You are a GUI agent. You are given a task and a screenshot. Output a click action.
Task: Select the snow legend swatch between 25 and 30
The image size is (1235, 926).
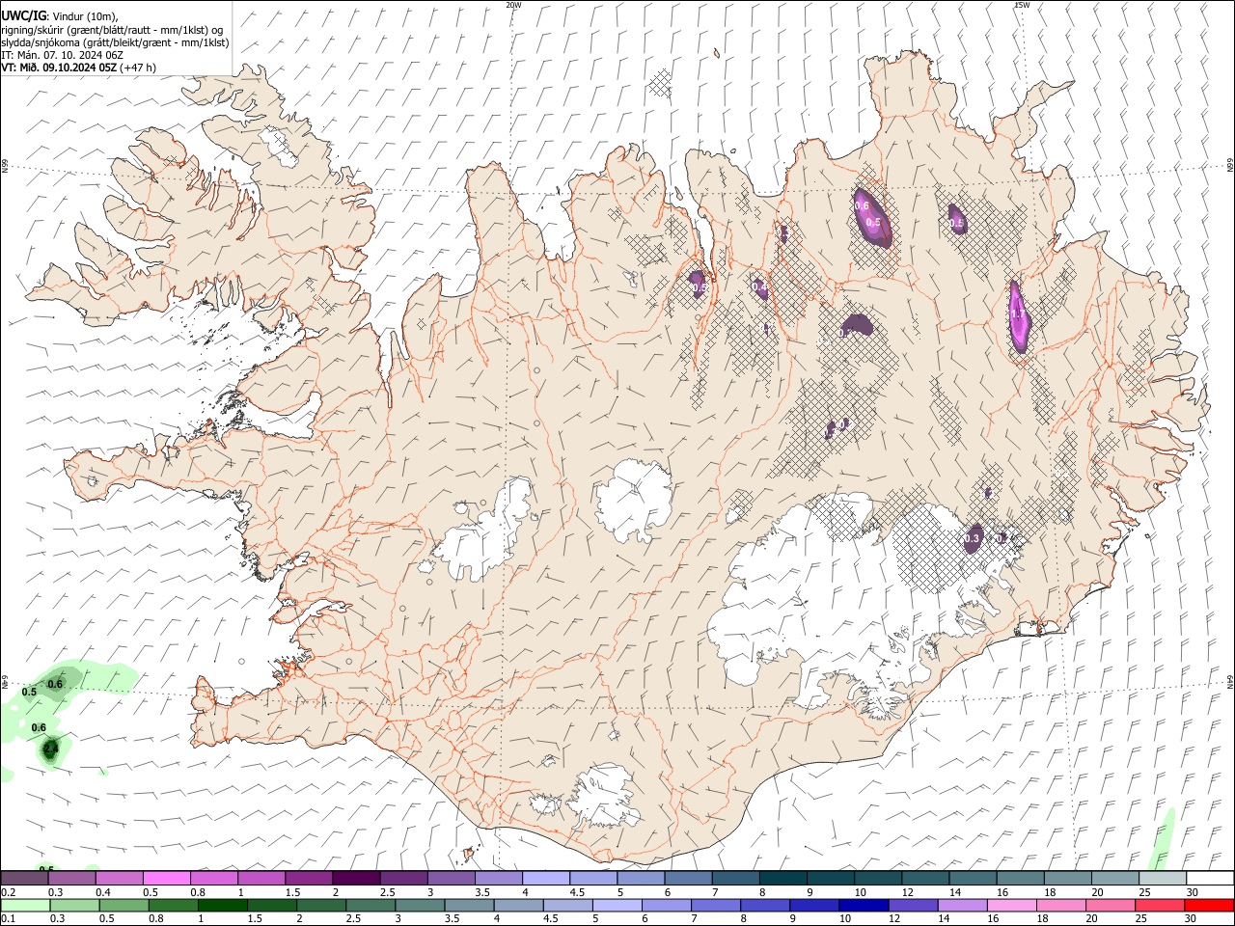click(x=1163, y=878)
